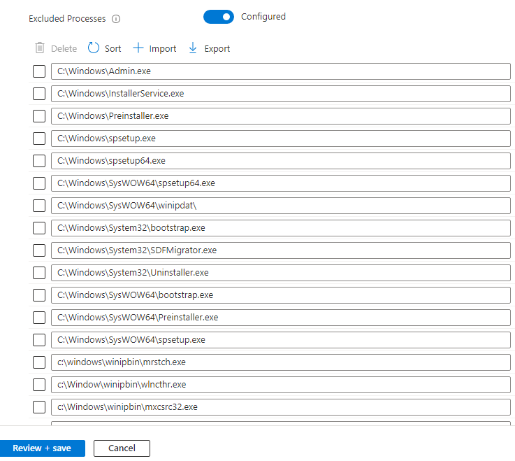Click the Review + save button
The image size is (515, 461).
43,448
